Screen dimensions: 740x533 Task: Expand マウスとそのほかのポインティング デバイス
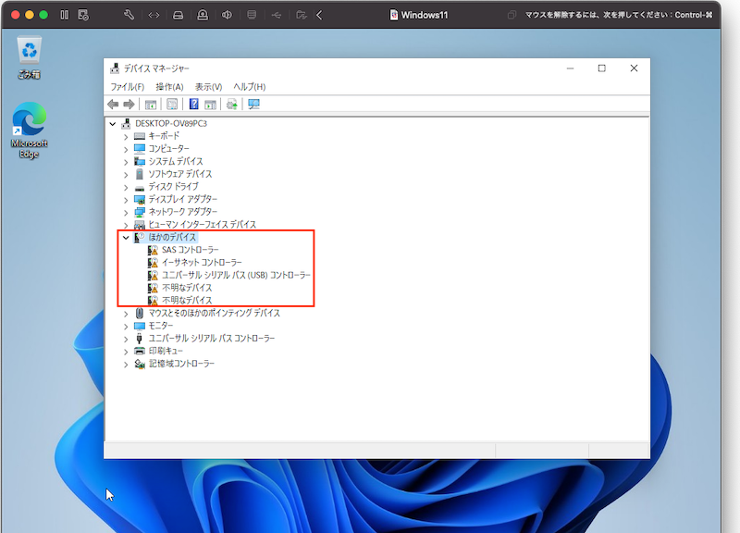(x=126, y=314)
